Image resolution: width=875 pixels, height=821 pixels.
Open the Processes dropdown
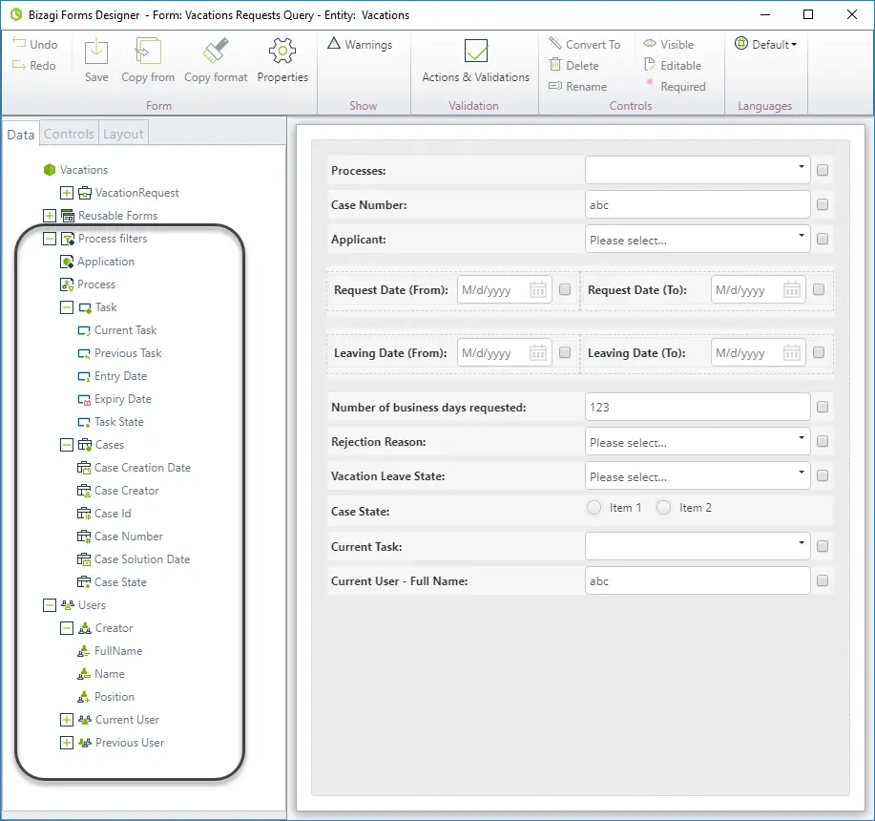[697, 170]
